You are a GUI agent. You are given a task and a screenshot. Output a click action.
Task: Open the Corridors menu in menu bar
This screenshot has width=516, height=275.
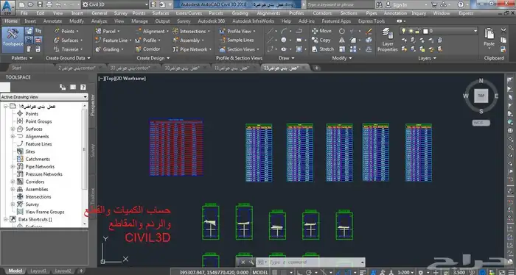(322, 13)
